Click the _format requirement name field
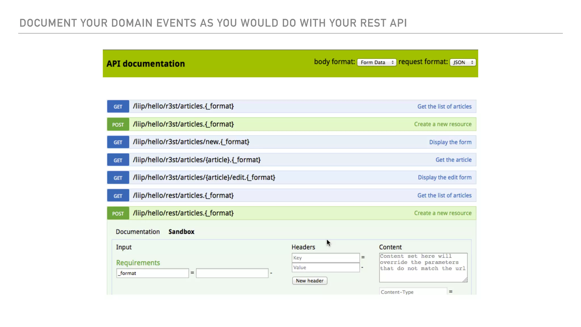 [152, 273]
